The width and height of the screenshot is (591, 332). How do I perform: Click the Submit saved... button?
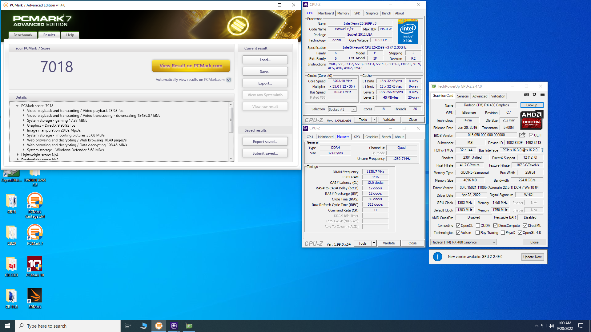tap(265, 153)
